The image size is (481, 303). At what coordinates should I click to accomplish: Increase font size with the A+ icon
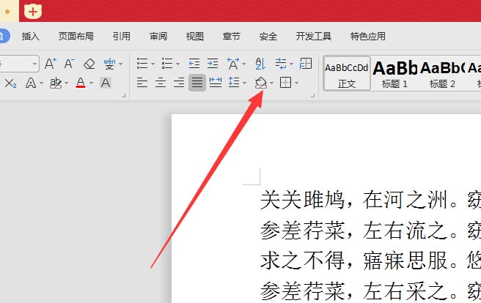(51, 64)
